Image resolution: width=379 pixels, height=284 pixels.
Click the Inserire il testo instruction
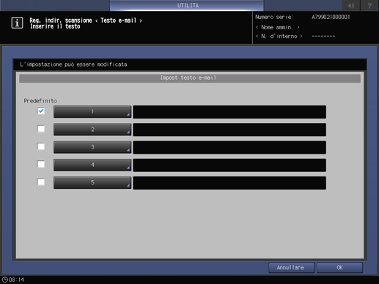coord(55,26)
